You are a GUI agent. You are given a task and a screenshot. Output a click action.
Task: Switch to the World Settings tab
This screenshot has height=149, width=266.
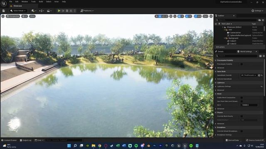(x=246, y=51)
